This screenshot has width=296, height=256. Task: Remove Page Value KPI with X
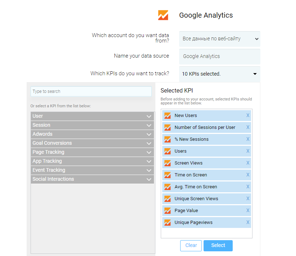(248, 211)
